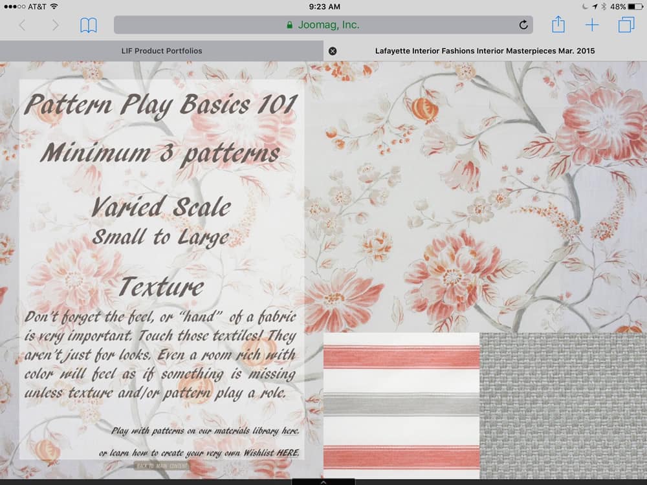Open the materials library 'here' link

(x=290, y=431)
